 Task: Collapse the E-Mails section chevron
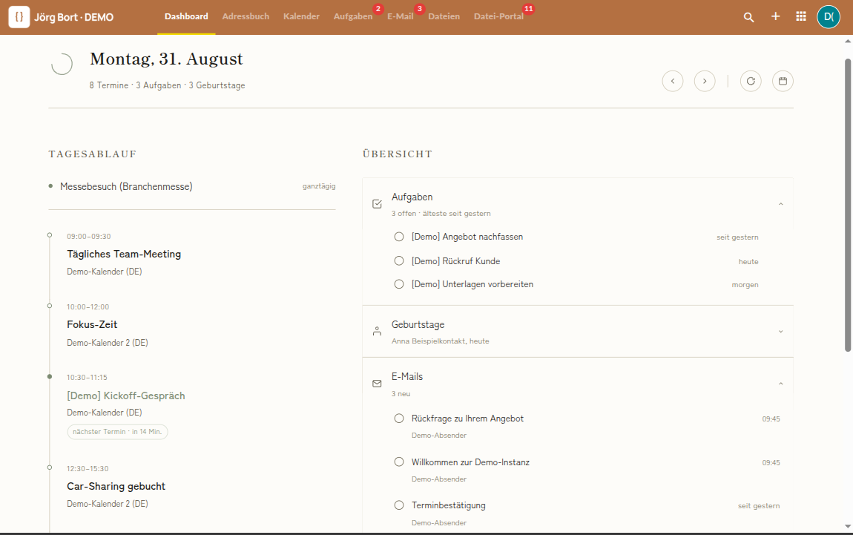click(x=780, y=384)
